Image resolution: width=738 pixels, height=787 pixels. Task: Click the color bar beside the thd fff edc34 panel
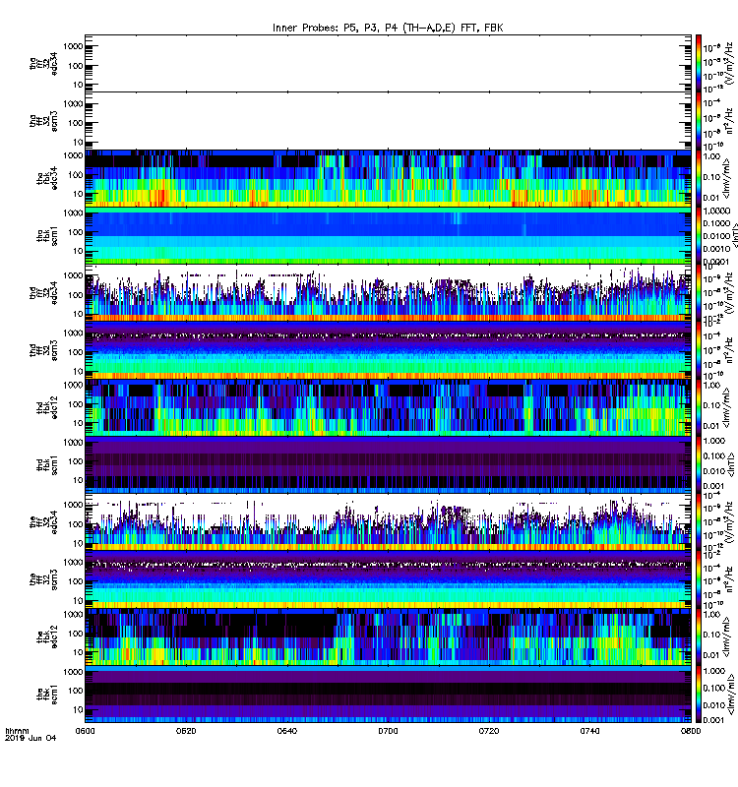699,292
